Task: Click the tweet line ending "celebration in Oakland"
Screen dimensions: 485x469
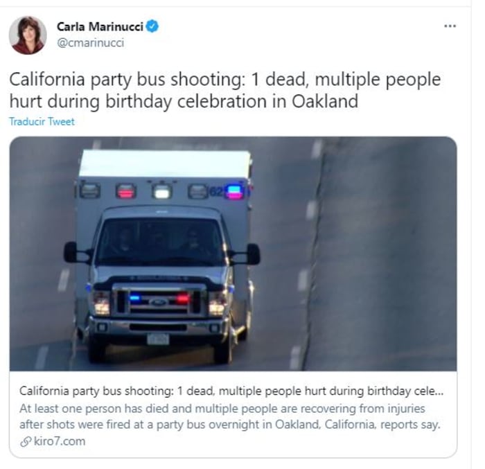Action: (184, 101)
